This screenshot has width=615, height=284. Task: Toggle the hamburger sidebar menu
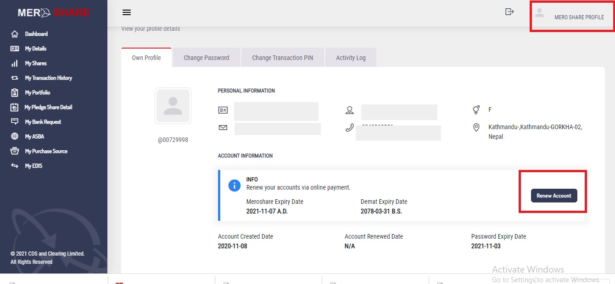pyautogui.click(x=127, y=12)
